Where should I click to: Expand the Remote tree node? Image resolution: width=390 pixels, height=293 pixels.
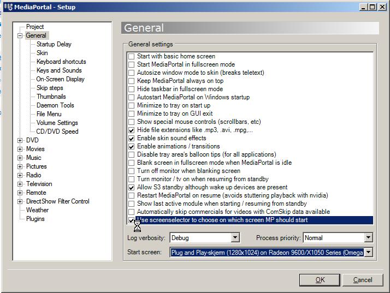[x=20, y=193]
